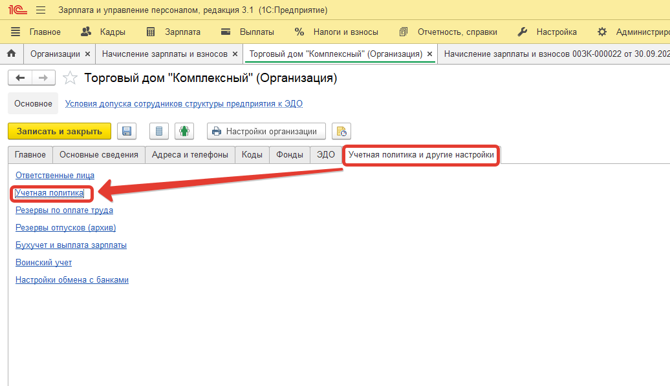The height and width of the screenshot is (386, 670).
Task: Open the Учетная политика link
Action: coord(50,193)
